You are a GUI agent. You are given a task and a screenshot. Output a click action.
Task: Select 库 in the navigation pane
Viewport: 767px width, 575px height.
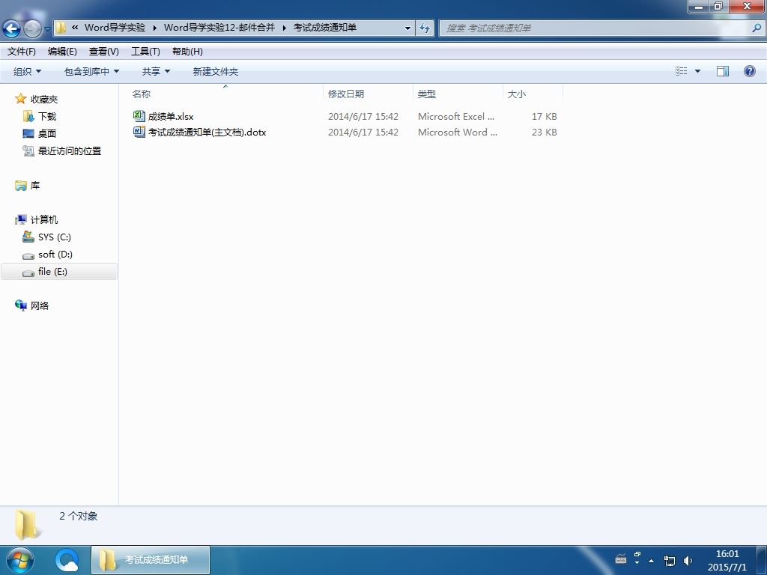(x=34, y=186)
